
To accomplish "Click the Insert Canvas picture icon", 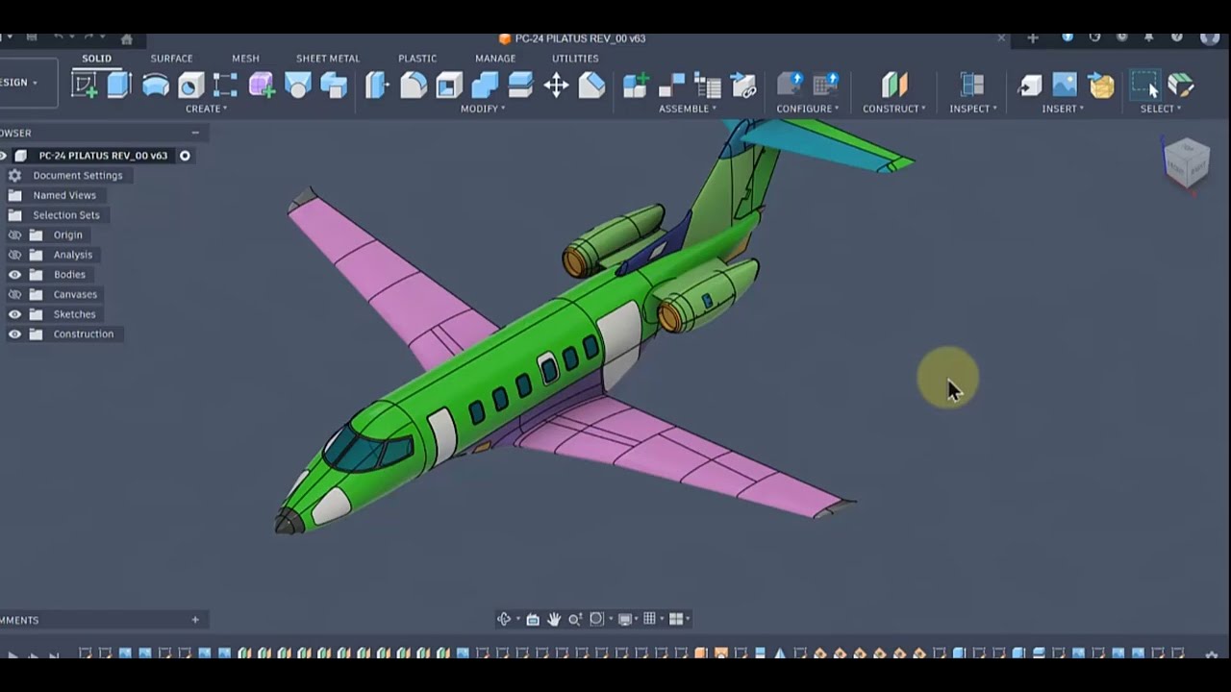I will point(1065,86).
